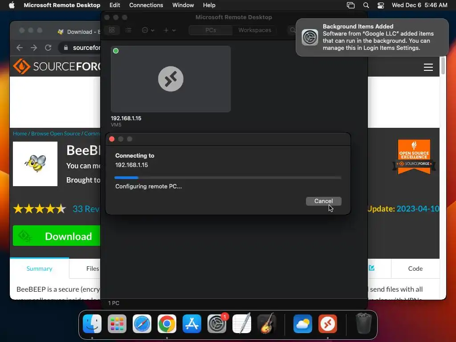Screen dimensions: 456x342
Task: Open the Microsoft Remote Desktop app menu
Action: coord(62,5)
